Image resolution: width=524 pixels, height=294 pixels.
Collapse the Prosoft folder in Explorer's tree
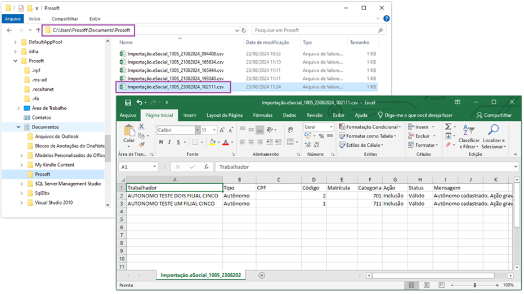(x=15, y=61)
